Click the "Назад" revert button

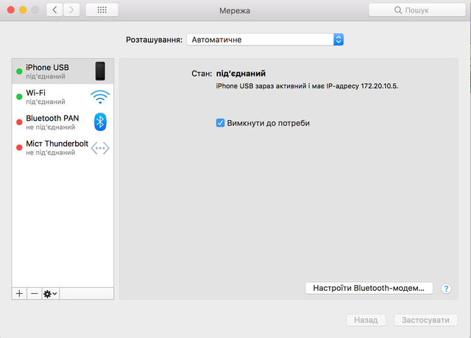pos(366,320)
